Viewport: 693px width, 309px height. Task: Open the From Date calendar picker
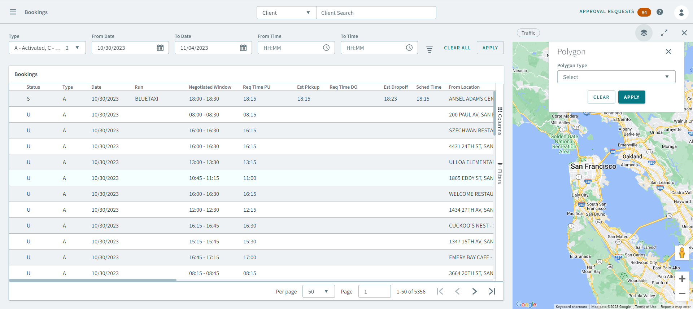coord(160,48)
